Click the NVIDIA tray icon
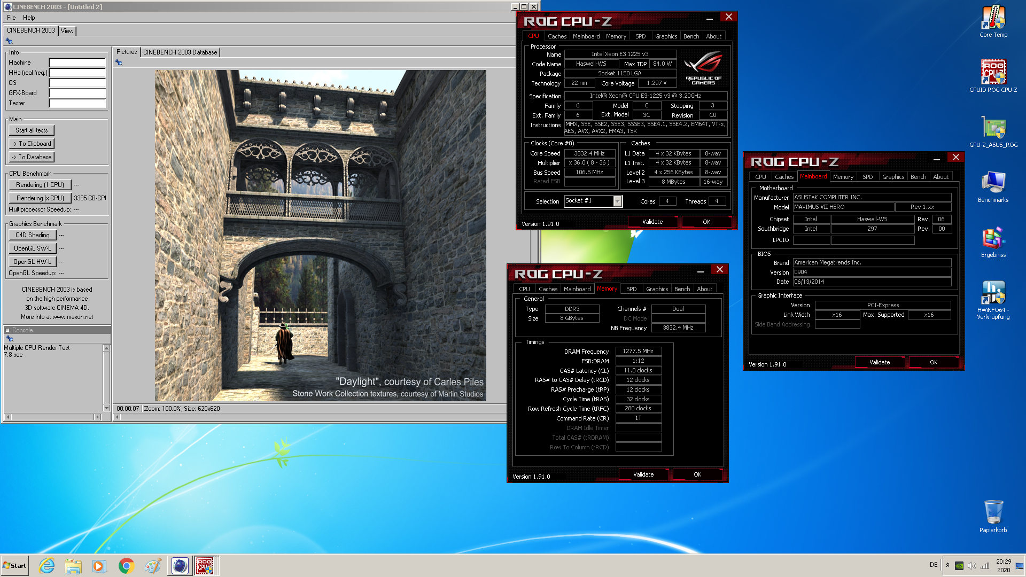Image resolution: width=1026 pixels, height=577 pixels. [x=959, y=566]
